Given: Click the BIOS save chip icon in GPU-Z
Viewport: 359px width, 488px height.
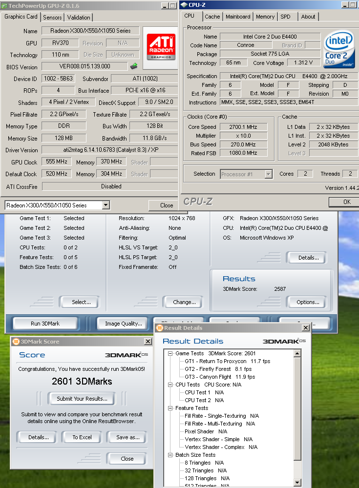Looking at the screenshot, I should coord(134,66).
